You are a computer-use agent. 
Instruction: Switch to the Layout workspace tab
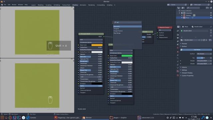point(33,5)
